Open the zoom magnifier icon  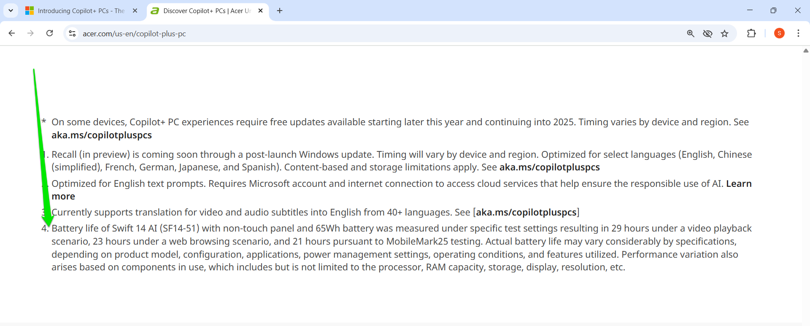coord(691,33)
